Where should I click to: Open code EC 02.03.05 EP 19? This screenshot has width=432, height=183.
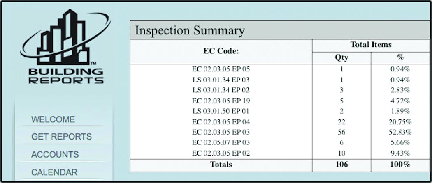[x=221, y=101]
